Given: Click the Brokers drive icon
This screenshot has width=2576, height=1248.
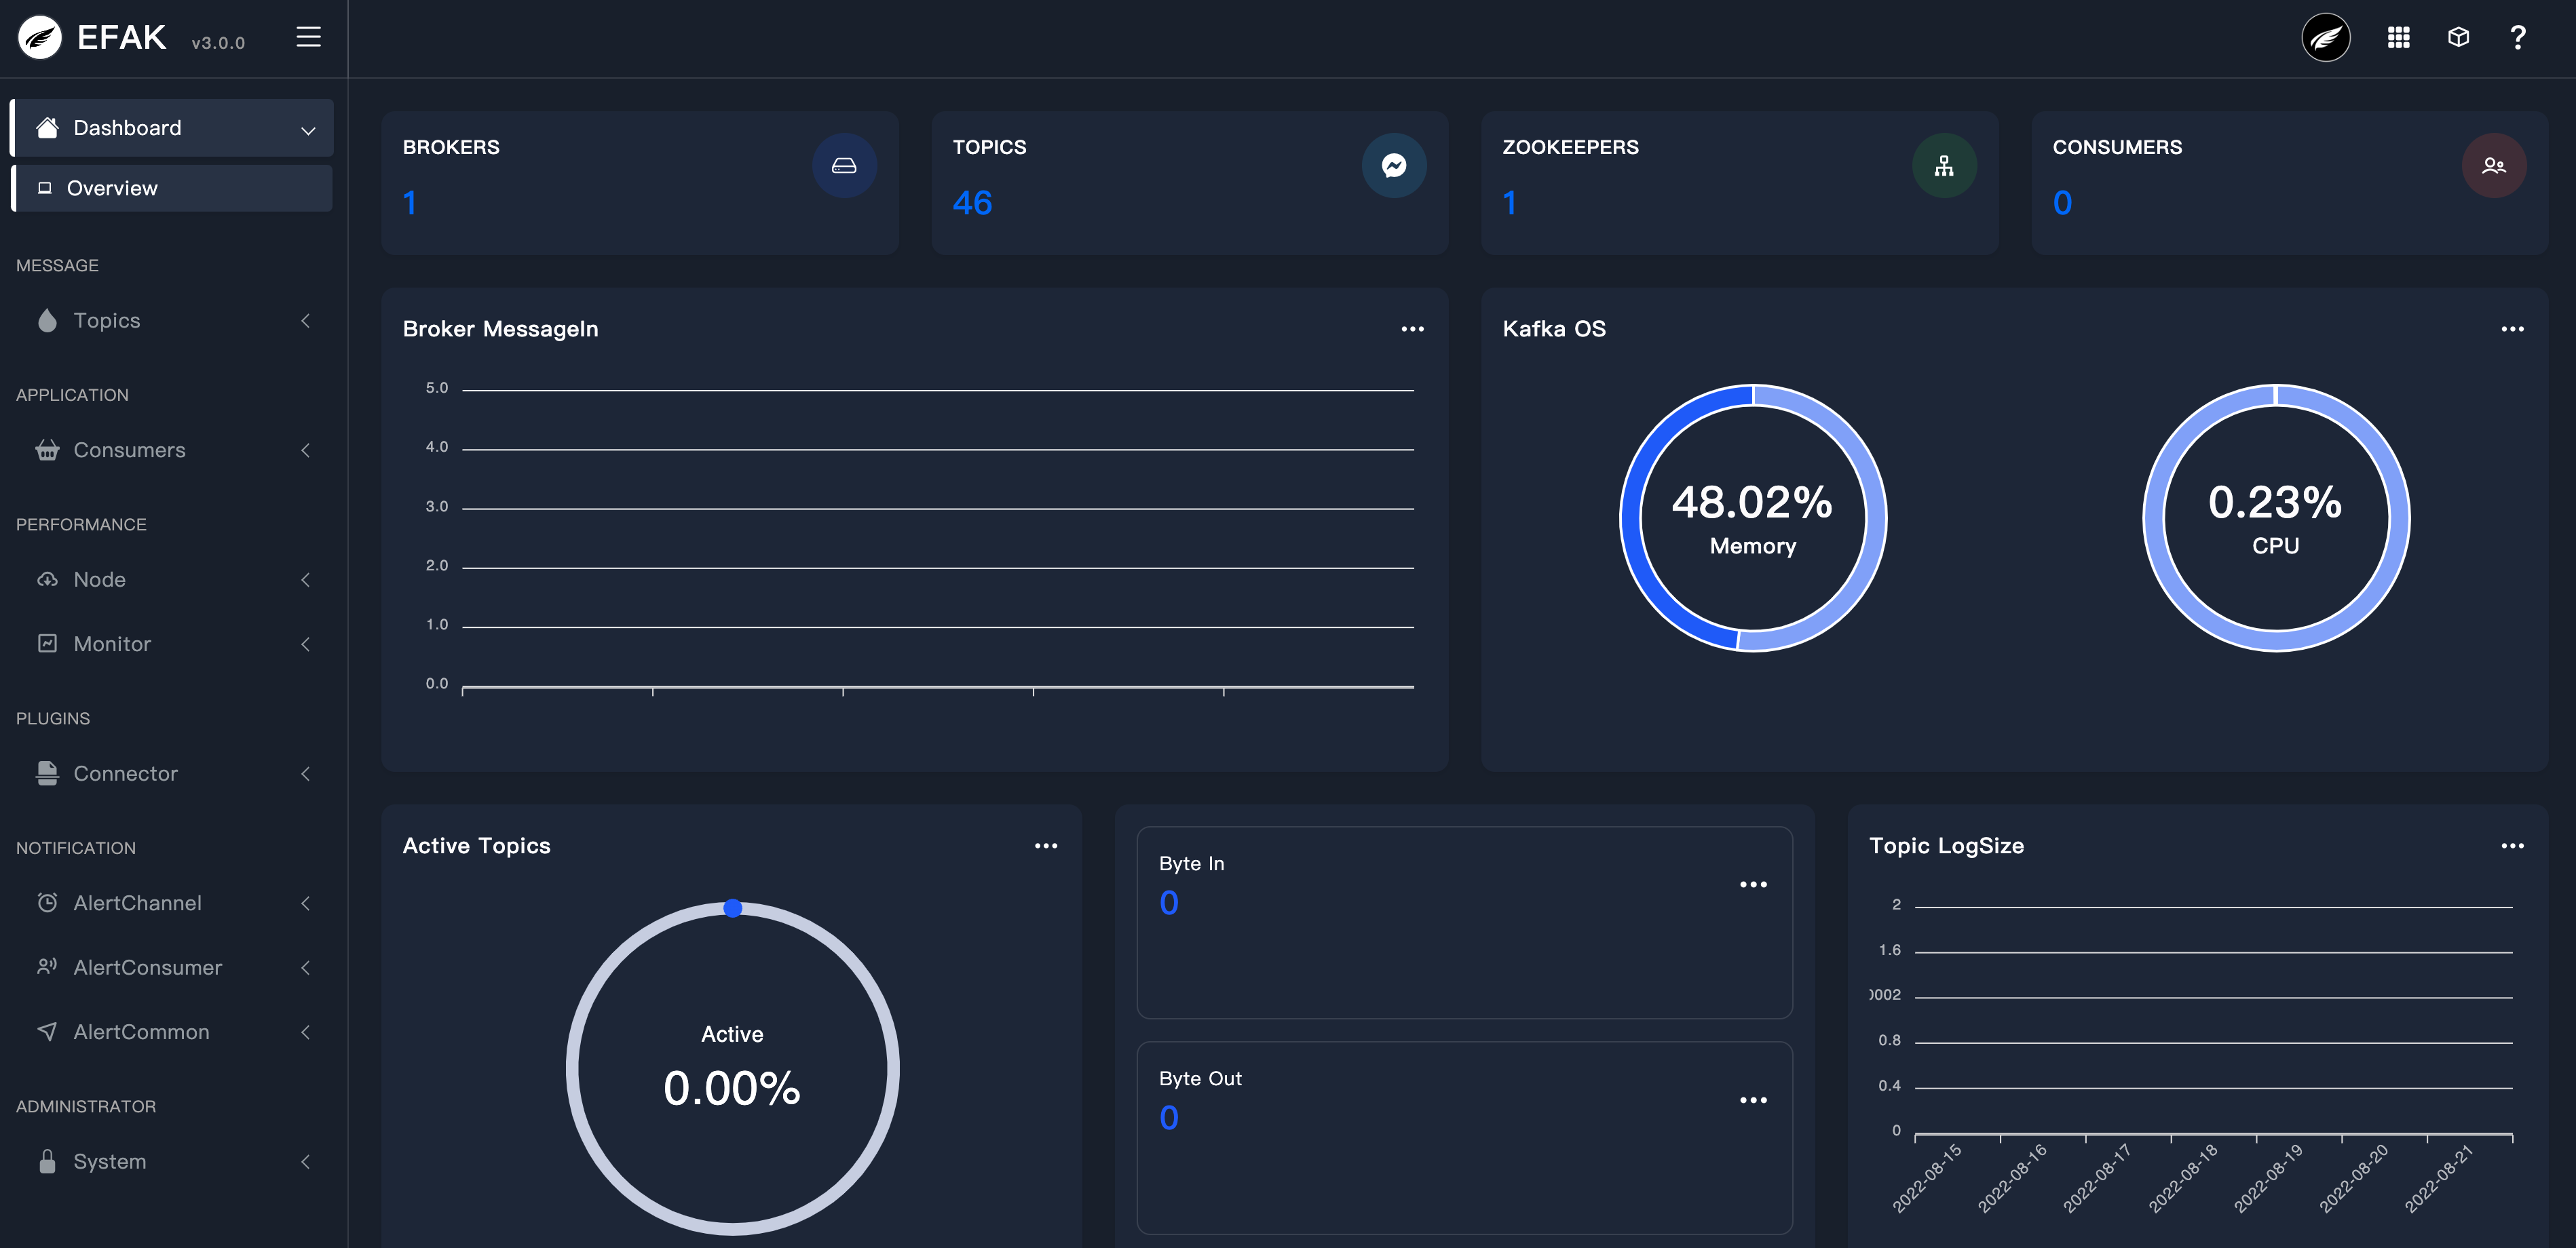Looking at the screenshot, I should pyautogui.click(x=844, y=166).
